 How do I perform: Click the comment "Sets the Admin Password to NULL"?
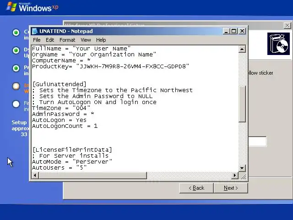[x=92, y=96]
